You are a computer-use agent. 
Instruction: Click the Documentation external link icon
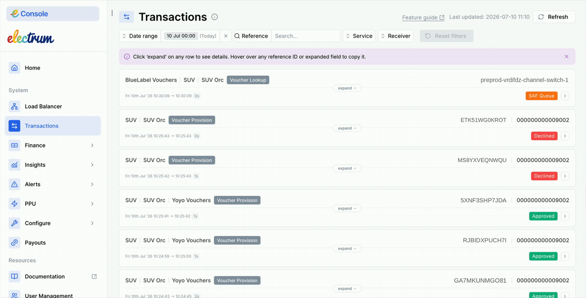[94, 277]
